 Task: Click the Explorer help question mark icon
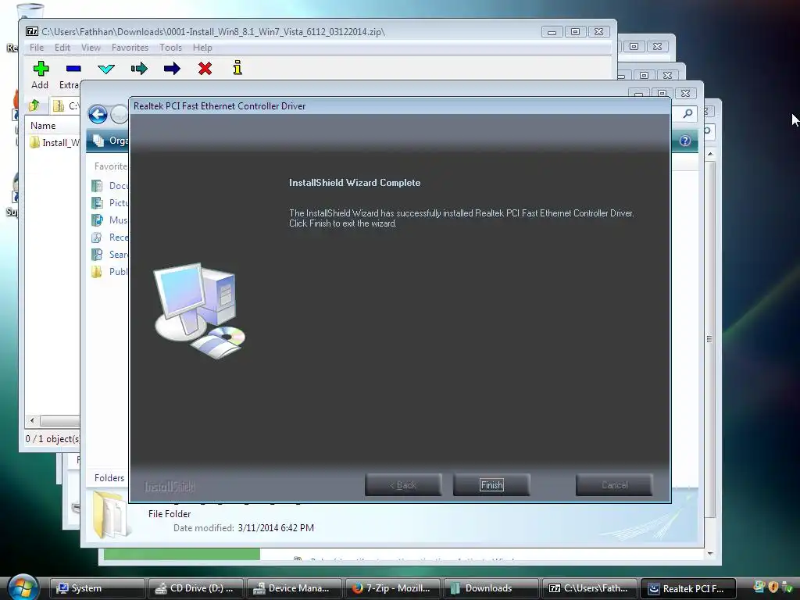click(x=684, y=141)
